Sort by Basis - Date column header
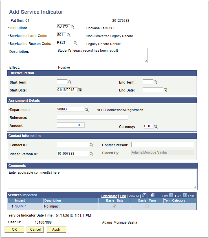 tap(115, 200)
